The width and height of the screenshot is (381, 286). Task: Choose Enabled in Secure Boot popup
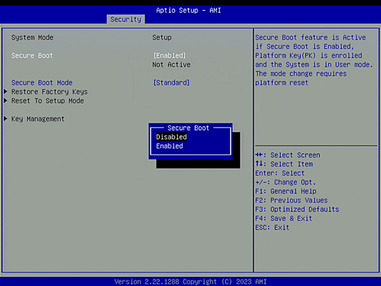(x=170, y=146)
